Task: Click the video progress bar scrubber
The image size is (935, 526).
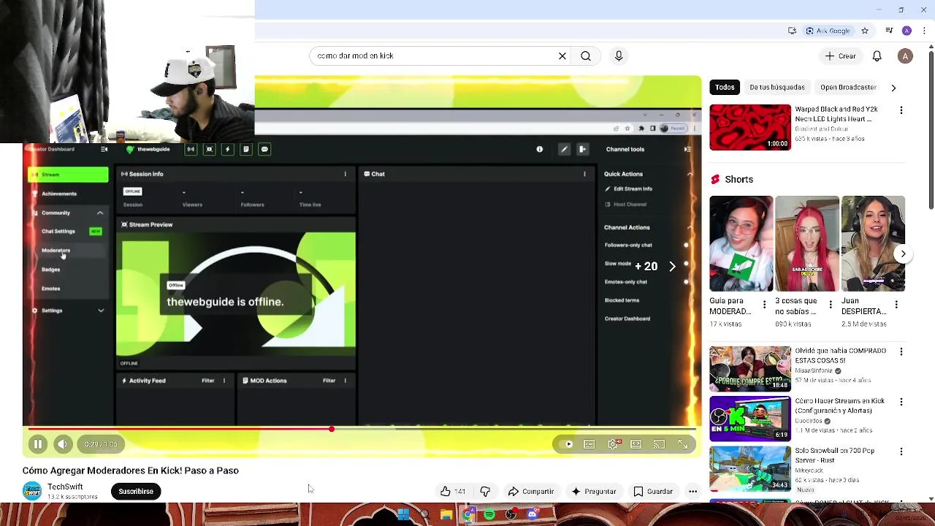Action: pyautogui.click(x=332, y=429)
